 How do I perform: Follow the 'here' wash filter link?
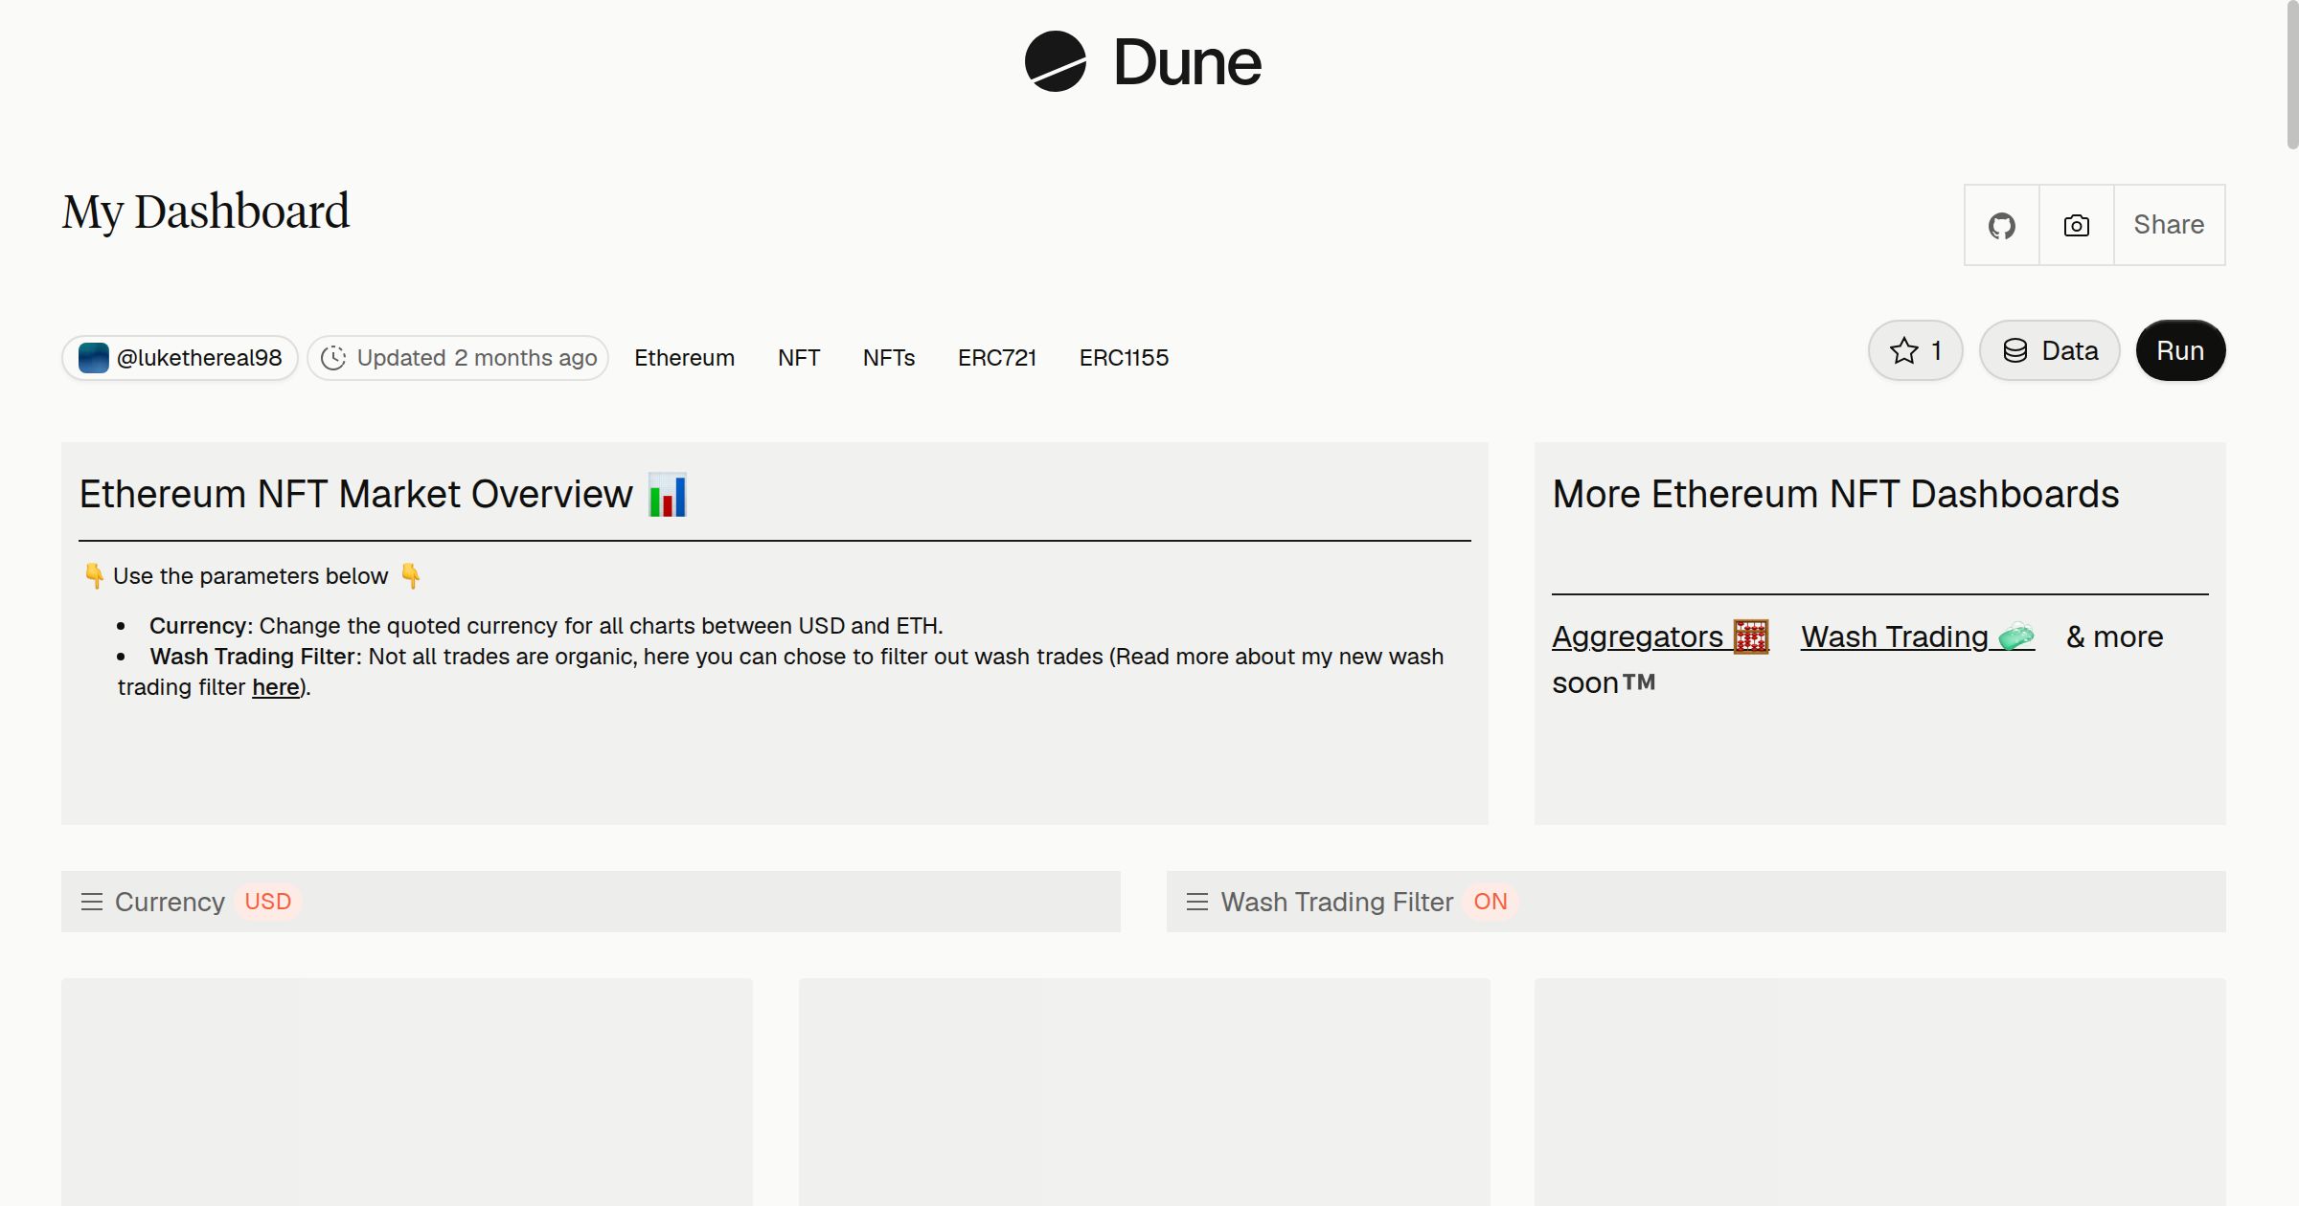(276, 687)
